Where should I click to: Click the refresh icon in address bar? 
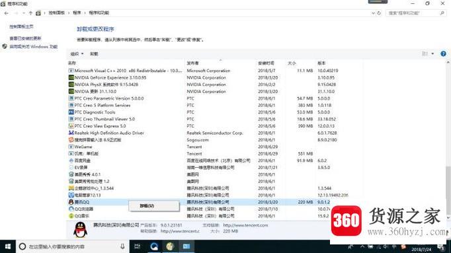pyautogui.click(x=379, y=13)
